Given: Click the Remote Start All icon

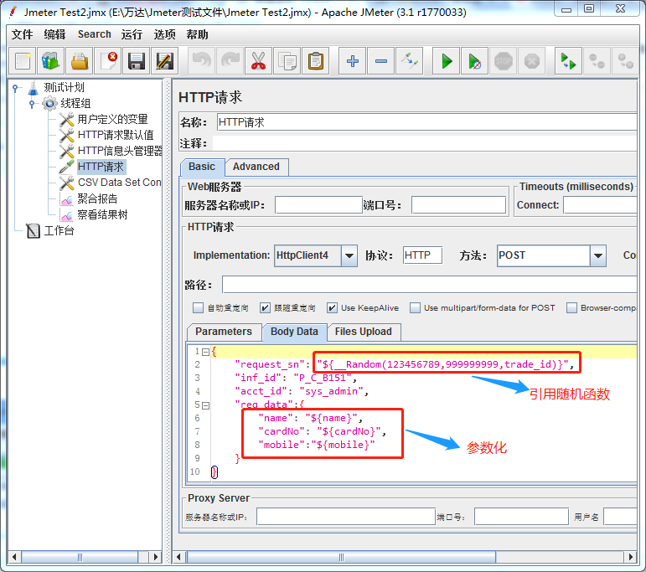Looking at the screenshot, I should coord(568,61).
